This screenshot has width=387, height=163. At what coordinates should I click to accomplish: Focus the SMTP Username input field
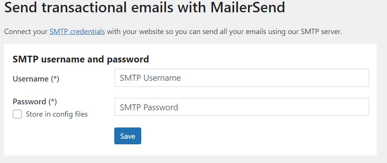[242, 78]
